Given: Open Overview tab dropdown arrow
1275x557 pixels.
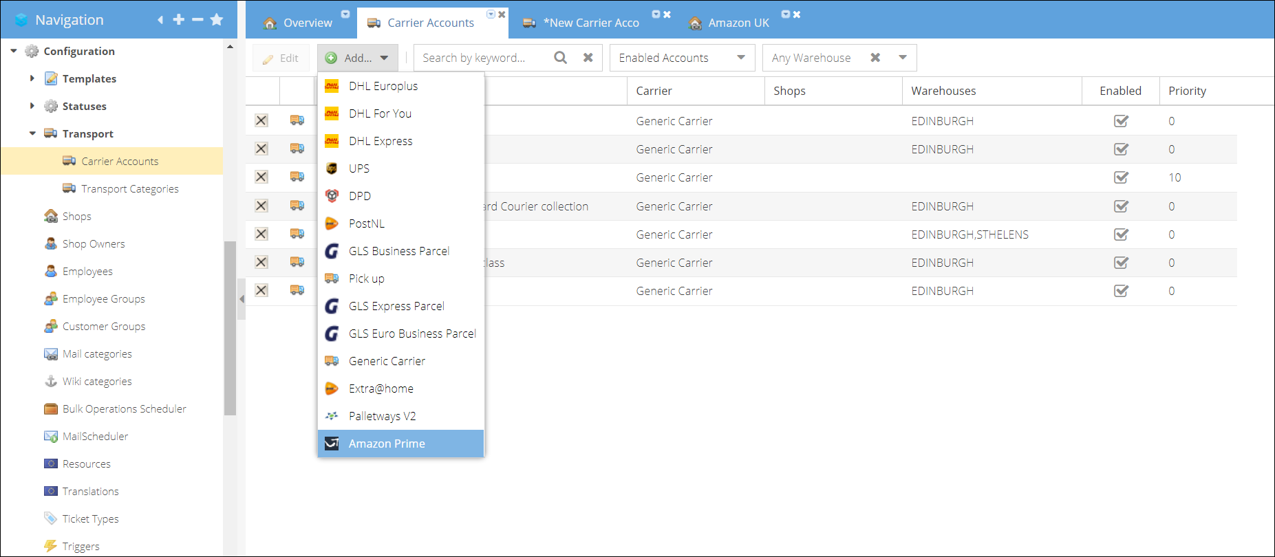Looking at the screenshot, I should pyautogui.click(x=345, y=14).
